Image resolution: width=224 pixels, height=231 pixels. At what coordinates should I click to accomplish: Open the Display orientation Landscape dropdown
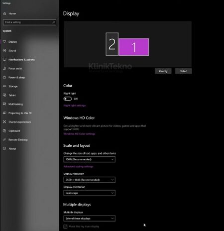coord(89,193)
